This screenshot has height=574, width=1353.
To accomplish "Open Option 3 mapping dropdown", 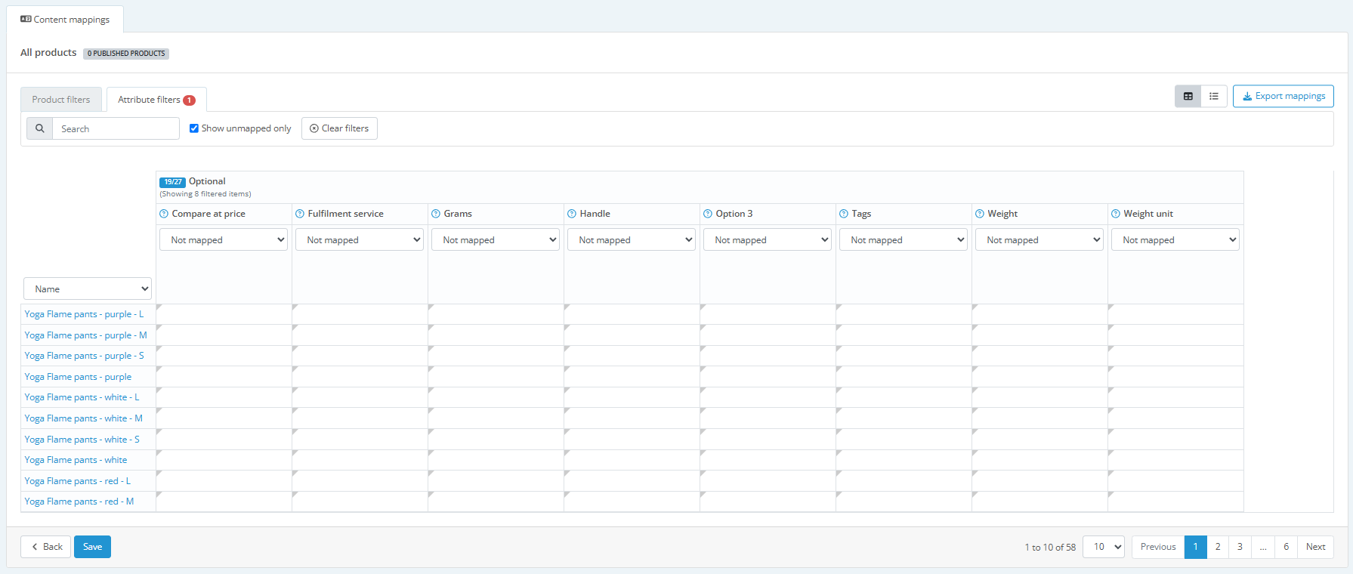I will coord(768,239).
